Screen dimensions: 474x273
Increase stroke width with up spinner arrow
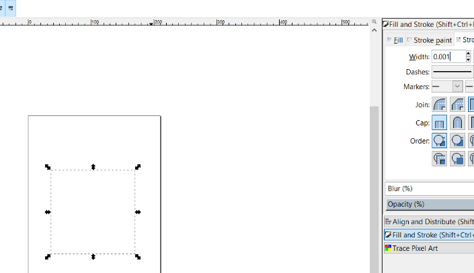tap(468, 54)
